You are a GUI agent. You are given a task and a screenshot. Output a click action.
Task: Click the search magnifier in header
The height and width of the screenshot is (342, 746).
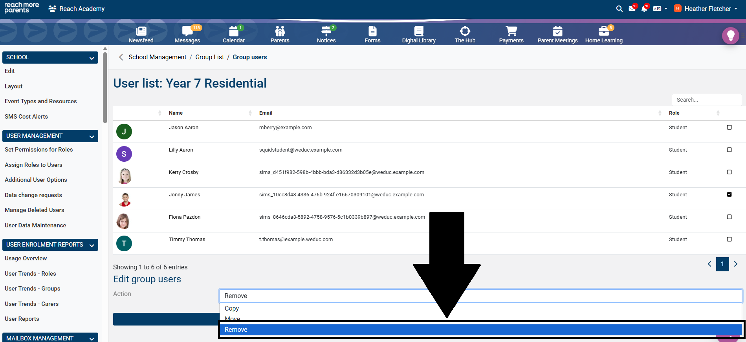pyautogui.click(x=619, y=9)
